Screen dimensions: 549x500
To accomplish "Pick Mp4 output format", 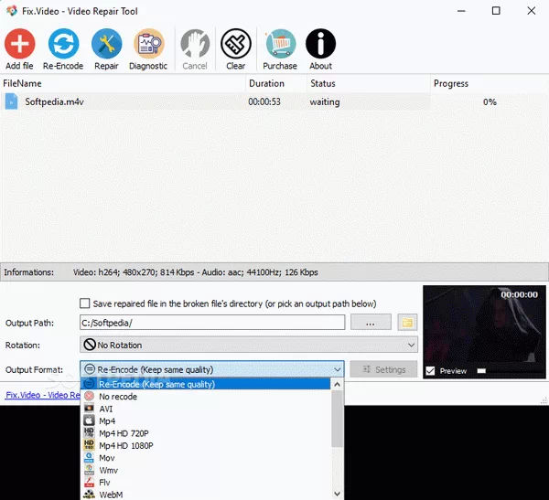I will click(206, 420).
